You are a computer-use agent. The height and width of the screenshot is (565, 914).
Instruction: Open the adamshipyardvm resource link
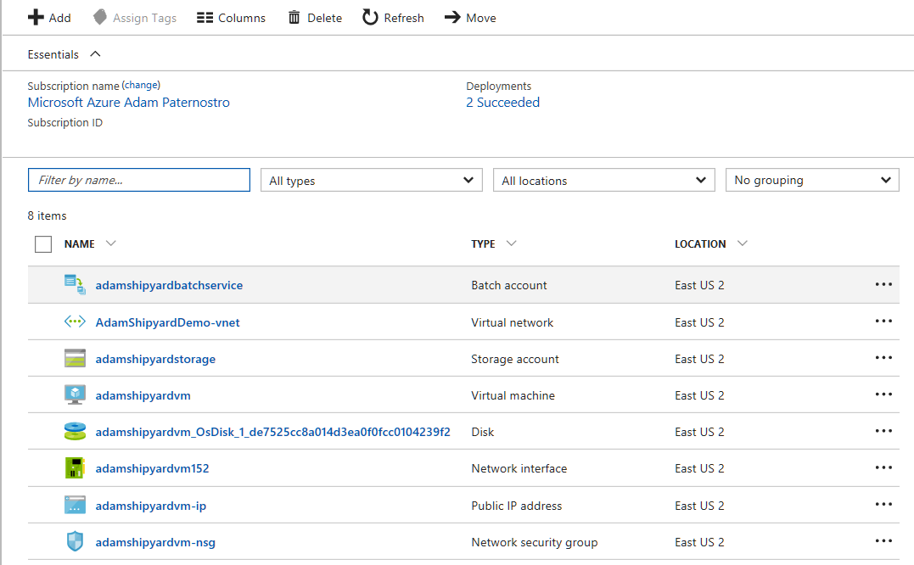[143, 395]
